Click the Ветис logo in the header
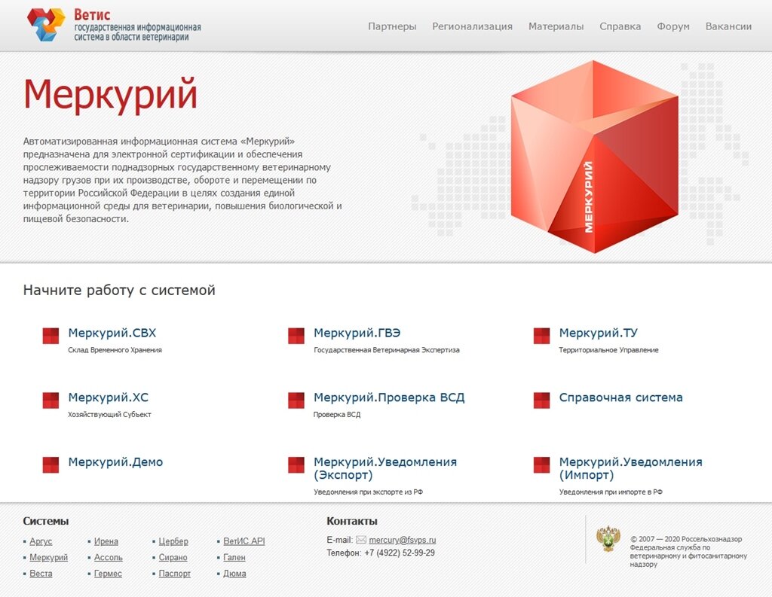This screenshot has width=772, height=597. pyautogui.click(x=114, y=25)
